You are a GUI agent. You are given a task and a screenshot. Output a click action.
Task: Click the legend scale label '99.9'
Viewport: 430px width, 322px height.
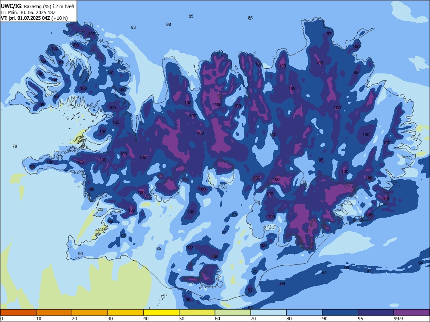pos(398,319)
